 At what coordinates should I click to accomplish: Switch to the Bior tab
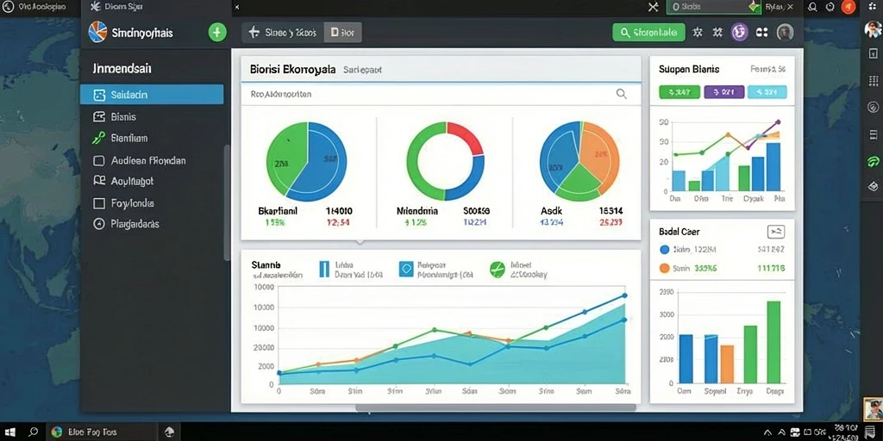tap(343, 33)
